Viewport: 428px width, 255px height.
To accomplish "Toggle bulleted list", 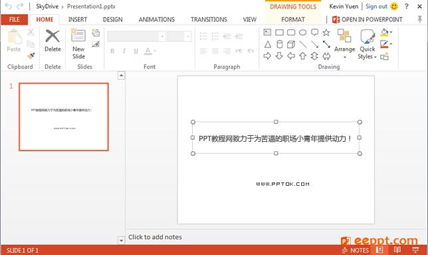I will pos(203,36).
